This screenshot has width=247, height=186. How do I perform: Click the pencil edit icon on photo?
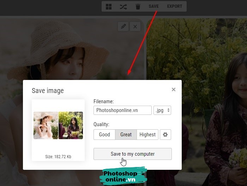[x=123, y=26]
